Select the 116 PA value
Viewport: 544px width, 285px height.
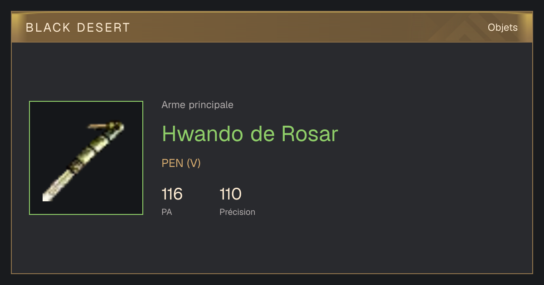[172, 194]
